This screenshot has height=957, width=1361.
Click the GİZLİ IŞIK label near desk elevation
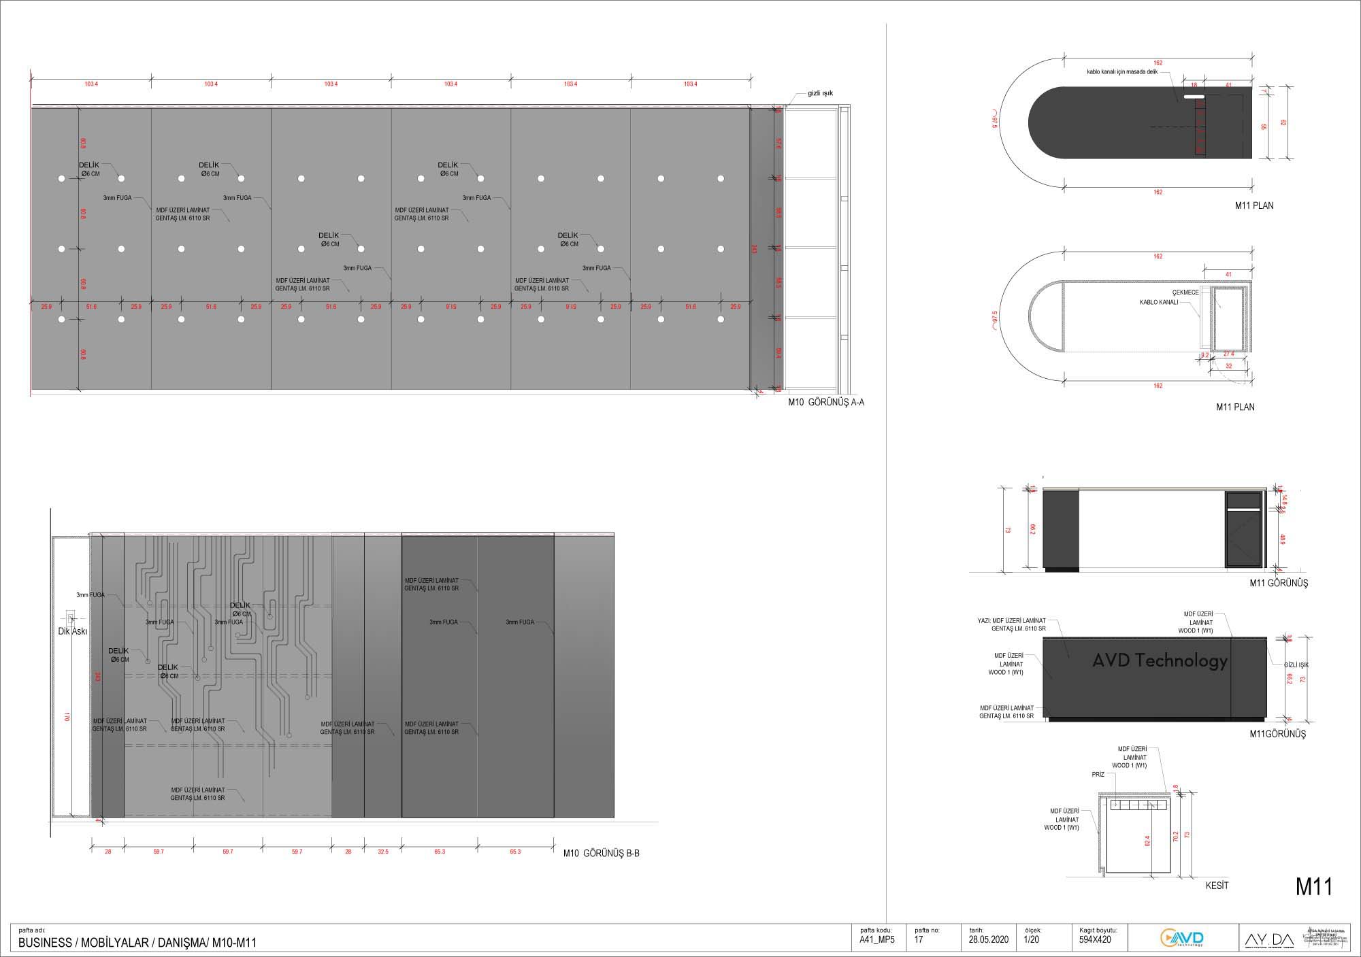tap(1296, 665)
